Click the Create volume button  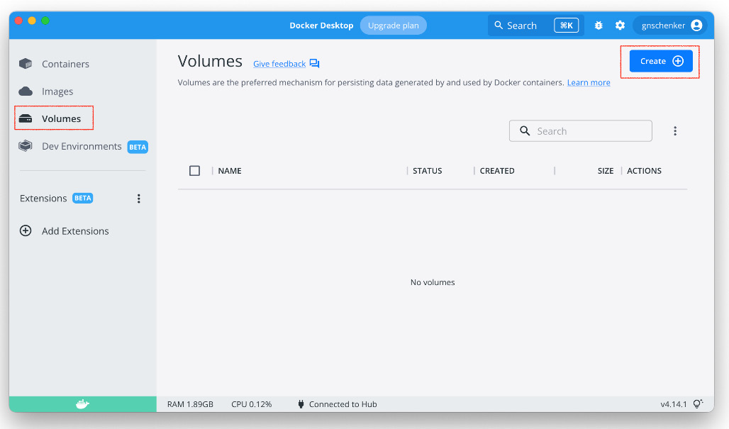pos(661,61)
